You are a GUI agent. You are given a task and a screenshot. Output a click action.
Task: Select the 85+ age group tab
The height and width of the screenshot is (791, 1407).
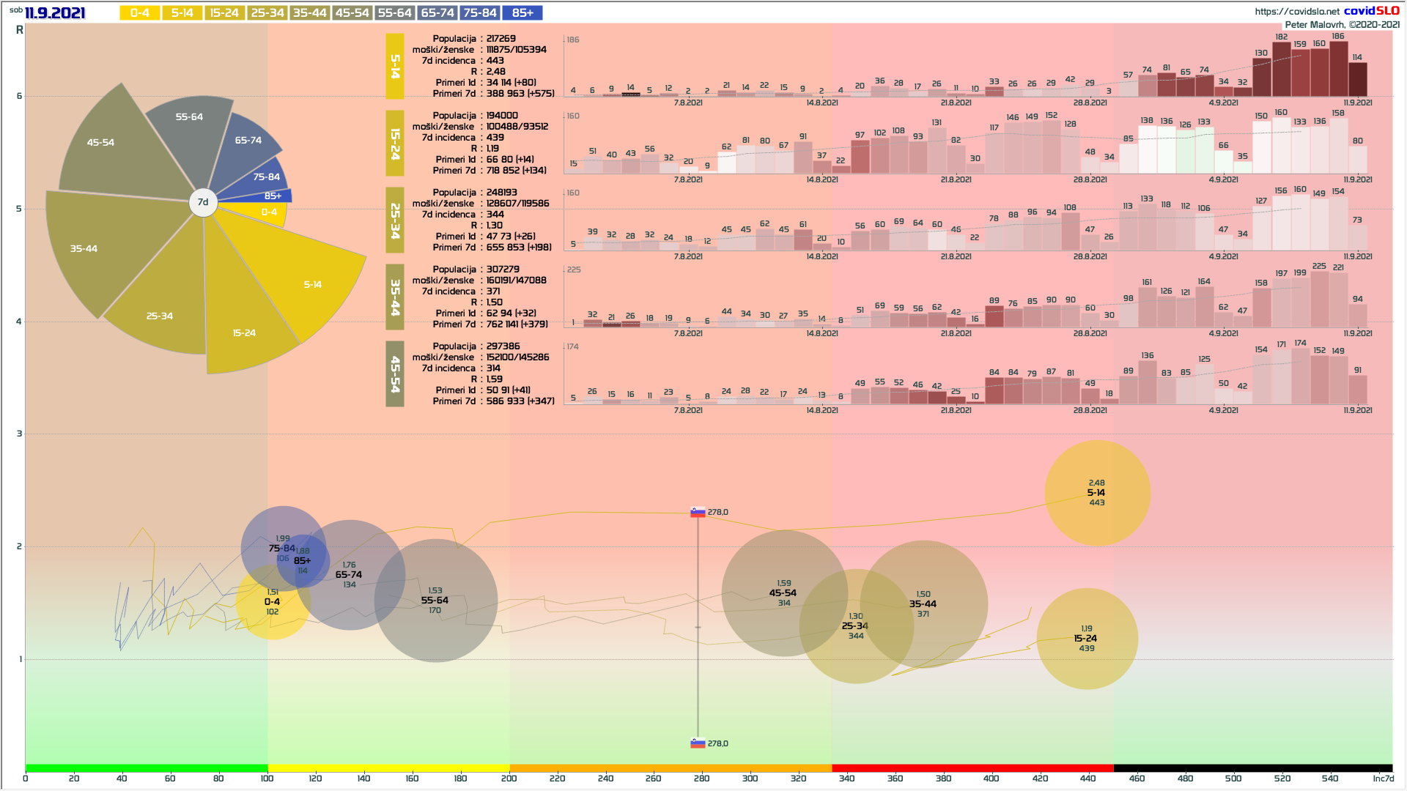pos(522,13)
